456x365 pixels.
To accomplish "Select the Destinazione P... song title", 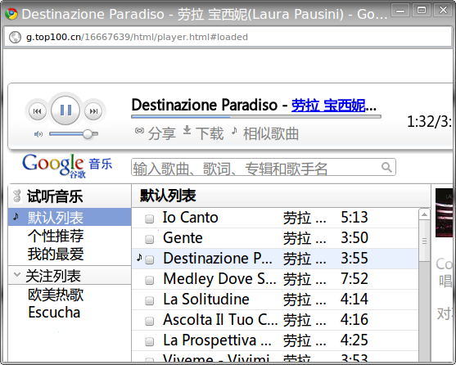I will point(218,259).
